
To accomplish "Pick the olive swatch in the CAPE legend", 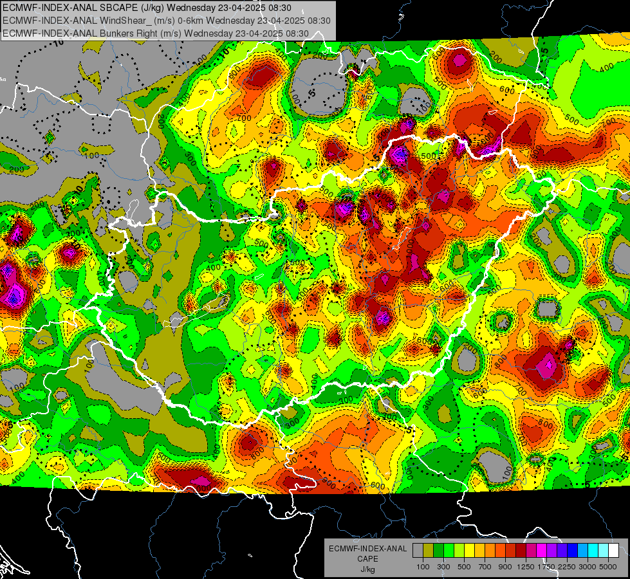I will pyautogui.click(x=428, y=551).
